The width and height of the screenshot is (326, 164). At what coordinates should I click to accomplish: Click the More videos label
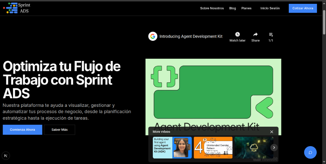tap(161, 132)
